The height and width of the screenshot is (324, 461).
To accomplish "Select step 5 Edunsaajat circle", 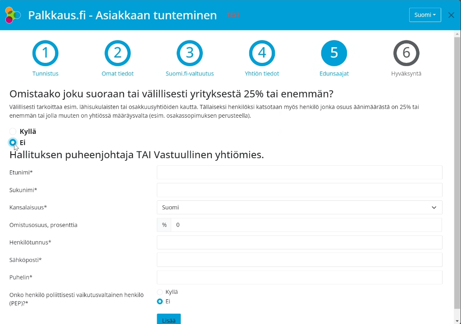I will (334, 53).
